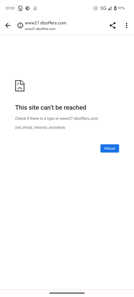Tap the bottom navigation gesture handle
The width and height of the screenshot is (134, 297).
tap(67, 293)
